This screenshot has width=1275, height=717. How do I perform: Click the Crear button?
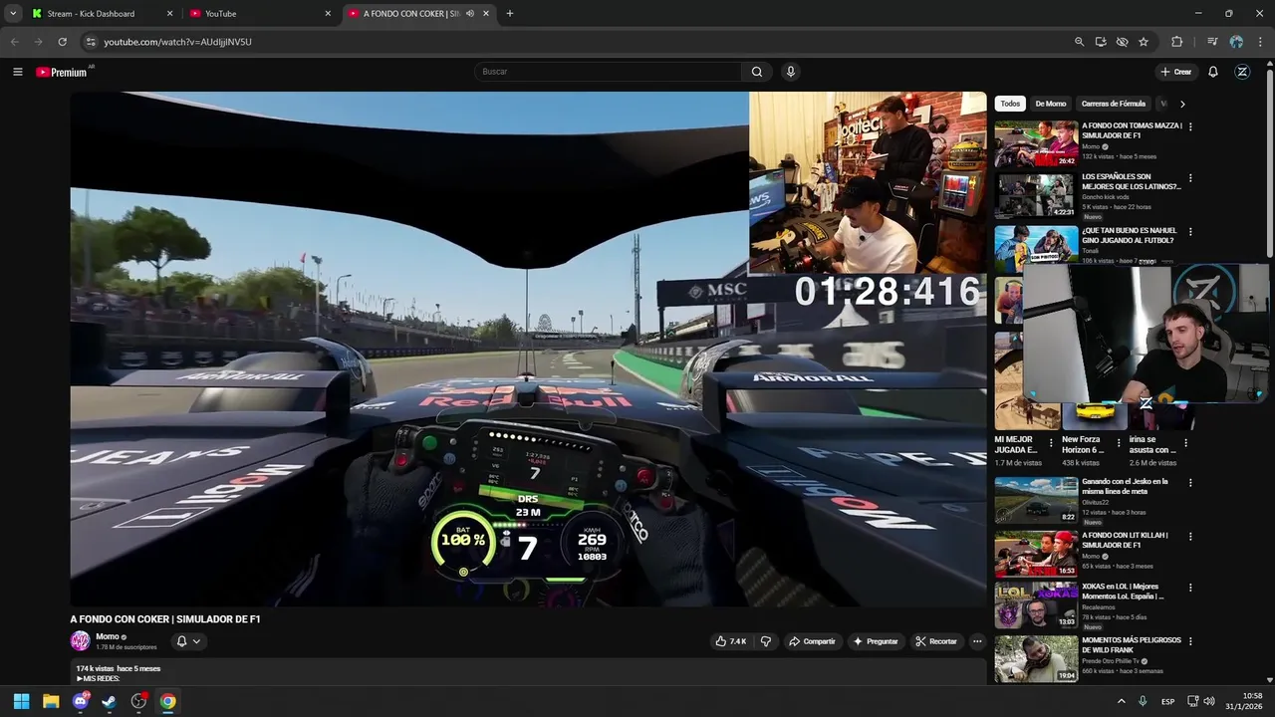(x=1175, y=72)
